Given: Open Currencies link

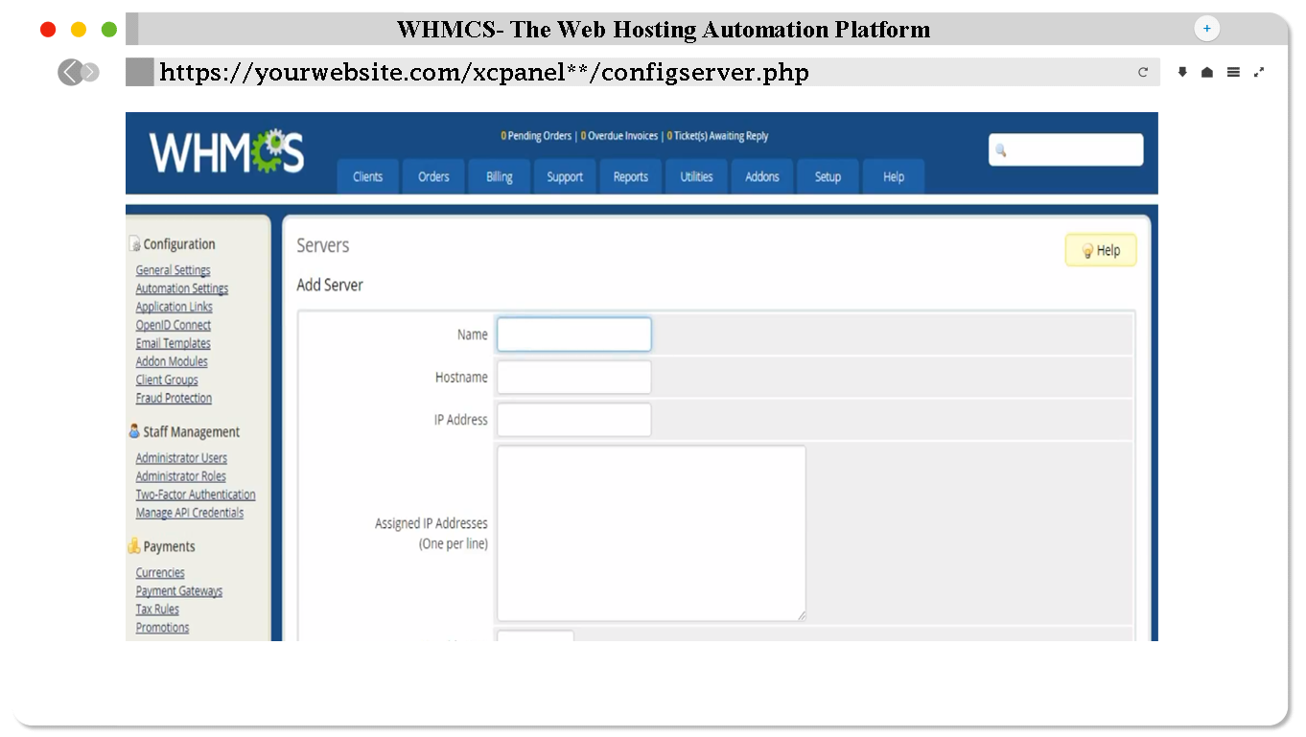Looking at the screenshot, I should click(x=160, y=572).
